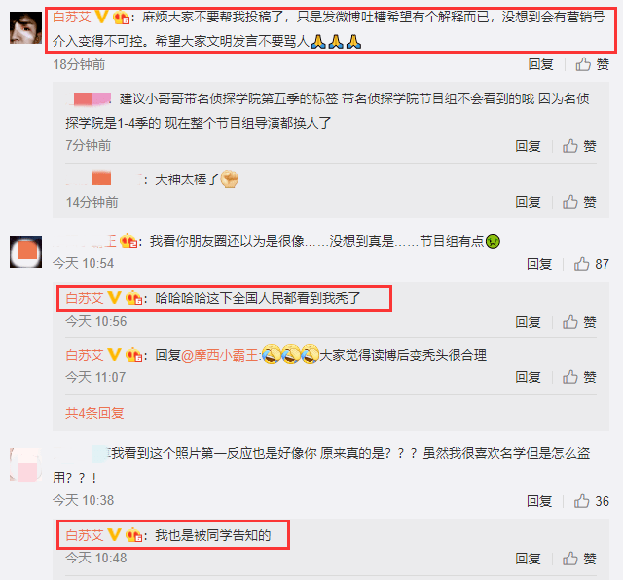Reply to the comment posted 7分钟前
Viewport: 623px width, 580px height.
click(x=528, y=146)
